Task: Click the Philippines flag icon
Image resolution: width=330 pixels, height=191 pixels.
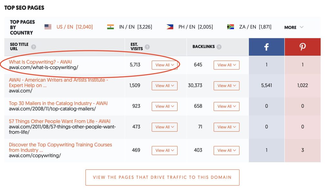Action: coord(170,27)
